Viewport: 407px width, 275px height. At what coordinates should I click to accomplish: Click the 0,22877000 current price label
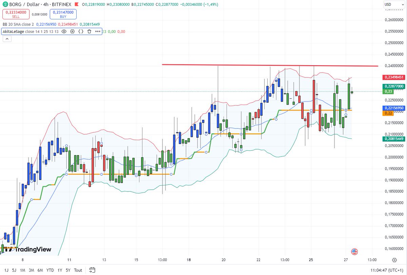(x=394, y=86)
